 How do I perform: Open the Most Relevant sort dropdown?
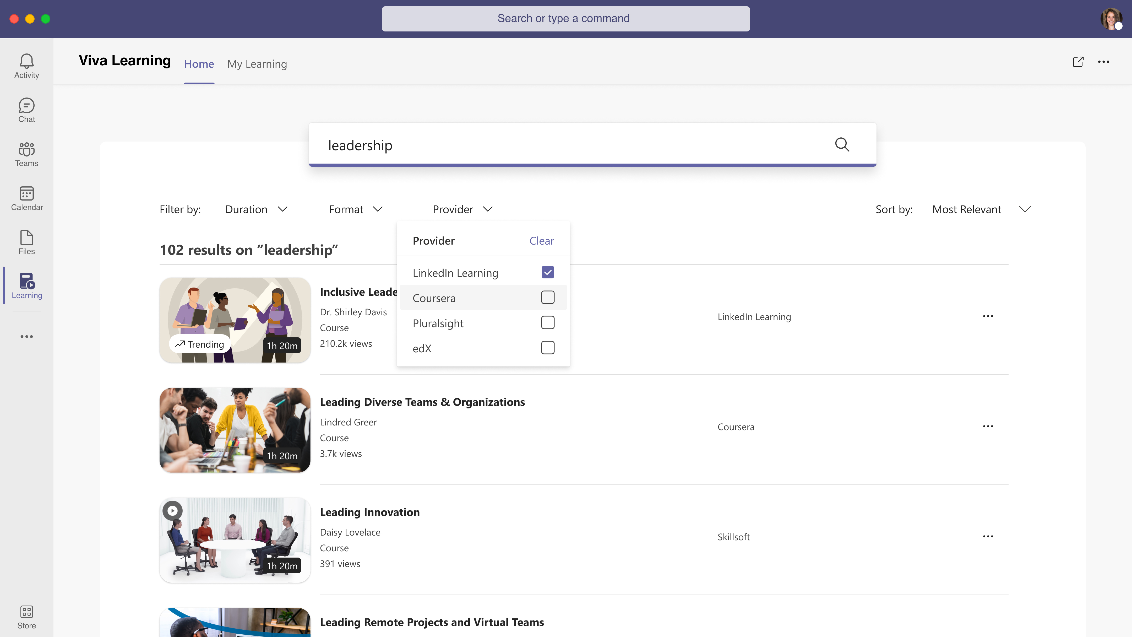tap(982, 209)
